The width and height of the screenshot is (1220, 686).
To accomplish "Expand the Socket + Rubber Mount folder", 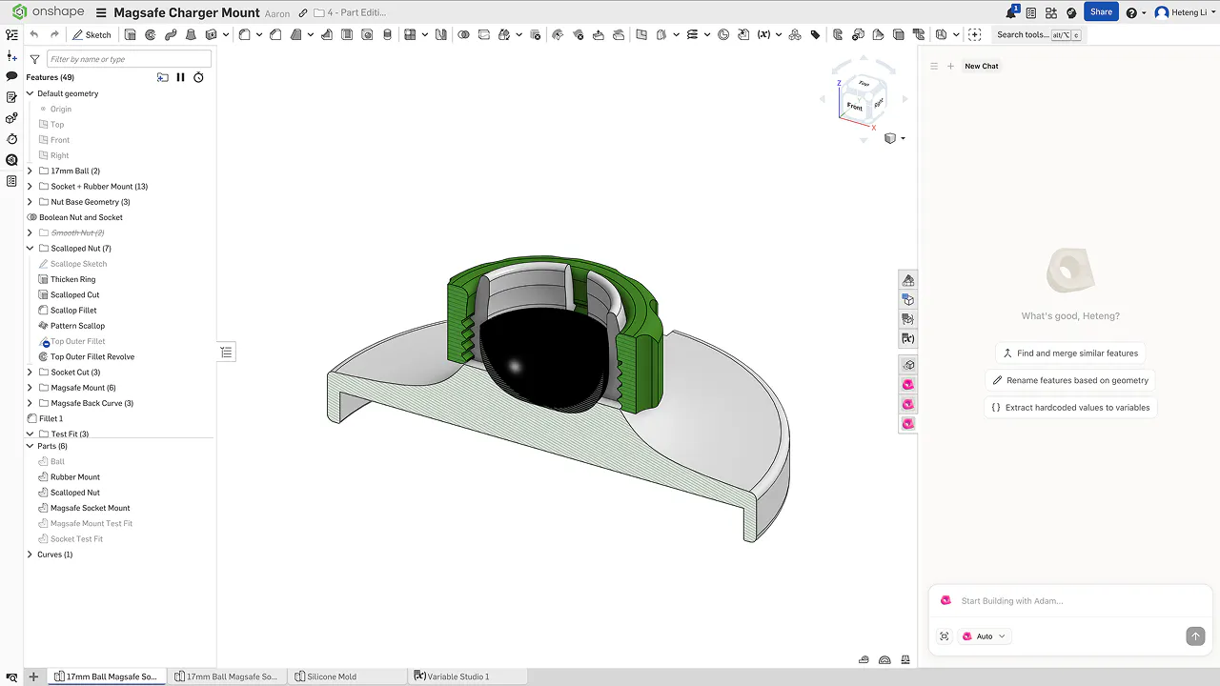I will click(30, 187).
